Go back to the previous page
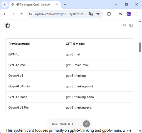 point(5,14)
